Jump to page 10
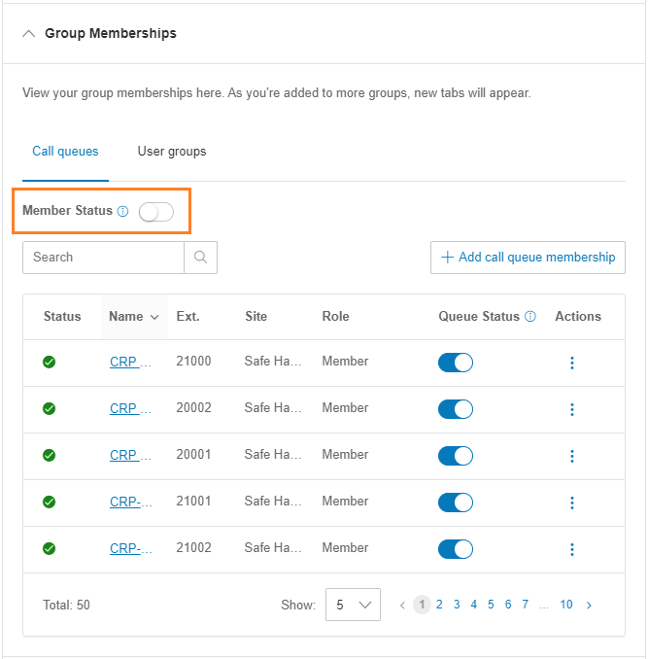Screen dimensions: 648x659 [566, 605]
